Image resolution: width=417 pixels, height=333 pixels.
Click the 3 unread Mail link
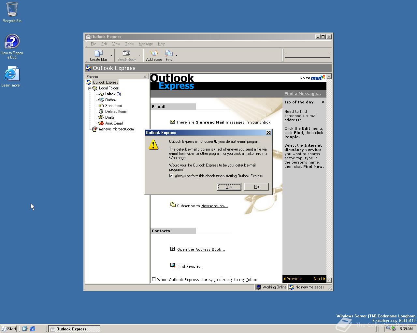(x=210, y=122)
